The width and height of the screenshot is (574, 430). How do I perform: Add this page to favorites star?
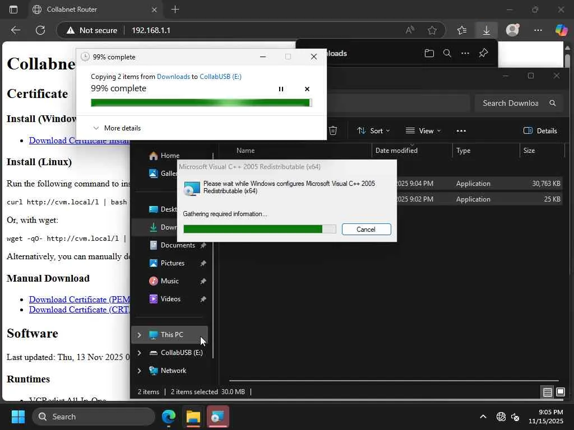point(432,30)
